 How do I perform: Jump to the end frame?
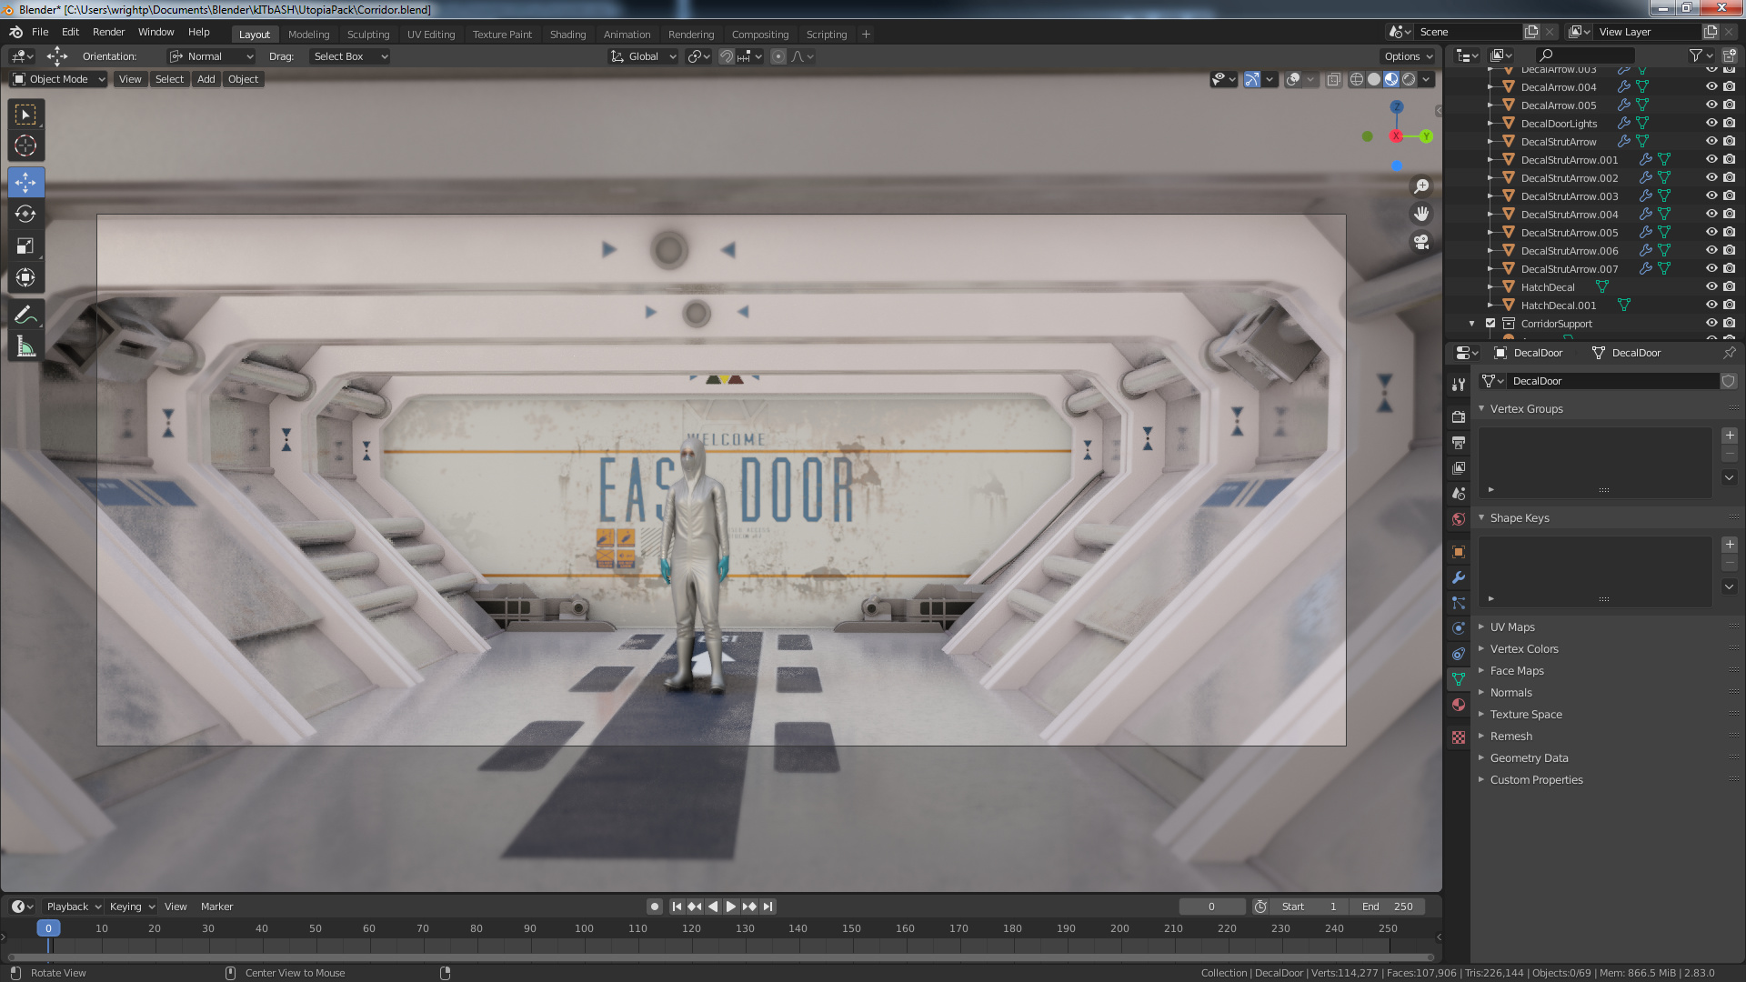(x=768, y=907)
